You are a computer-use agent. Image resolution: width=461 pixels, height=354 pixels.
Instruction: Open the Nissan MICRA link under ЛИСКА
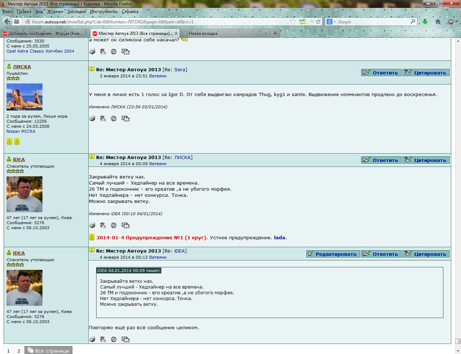point(21,131)
